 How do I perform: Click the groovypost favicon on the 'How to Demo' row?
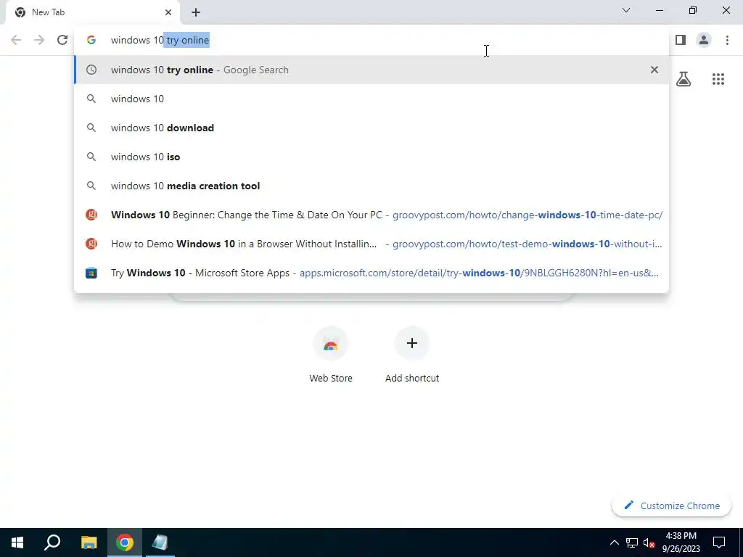click(91, 244)
